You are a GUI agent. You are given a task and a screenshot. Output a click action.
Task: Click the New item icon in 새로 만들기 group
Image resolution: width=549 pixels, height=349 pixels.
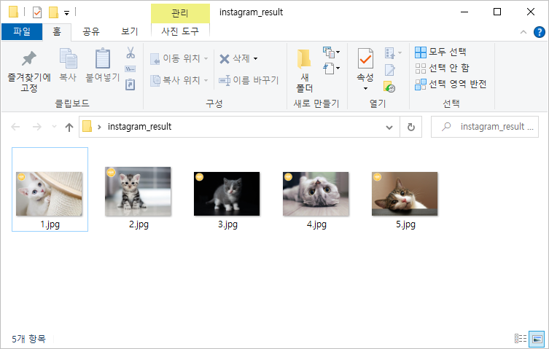tap(329, 52)
